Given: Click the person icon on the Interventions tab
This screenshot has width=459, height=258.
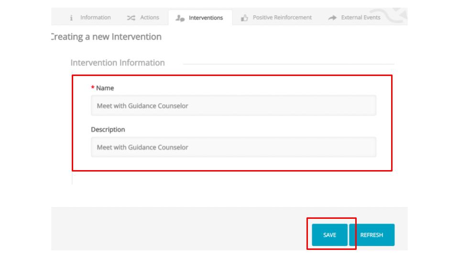Looking at the screenshot, I should click(x=180, y=18).
